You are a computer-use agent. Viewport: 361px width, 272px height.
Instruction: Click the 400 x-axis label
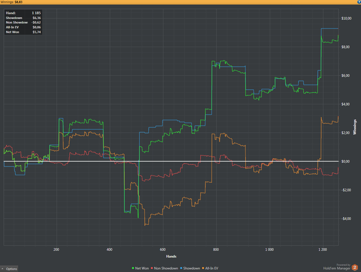point(109,250)
